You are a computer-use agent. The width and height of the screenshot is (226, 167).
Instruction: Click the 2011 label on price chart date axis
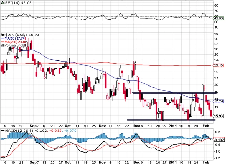[173, 126]
